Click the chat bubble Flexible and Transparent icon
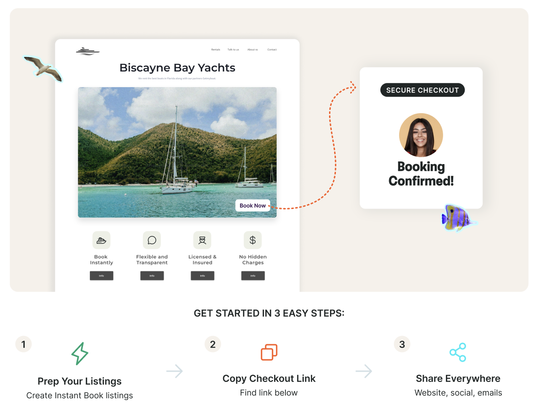 click(152, 240)
